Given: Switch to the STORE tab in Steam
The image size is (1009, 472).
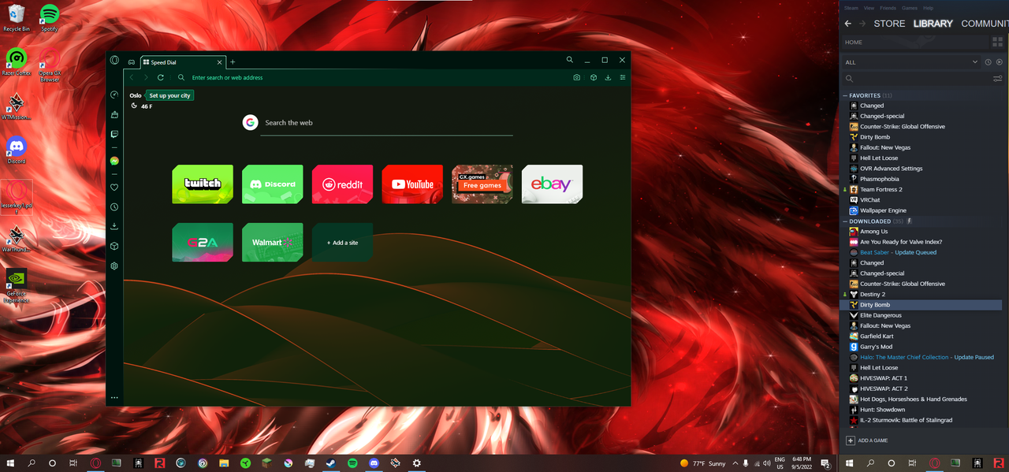Looking at the screenshot, I should coord(889,24).
